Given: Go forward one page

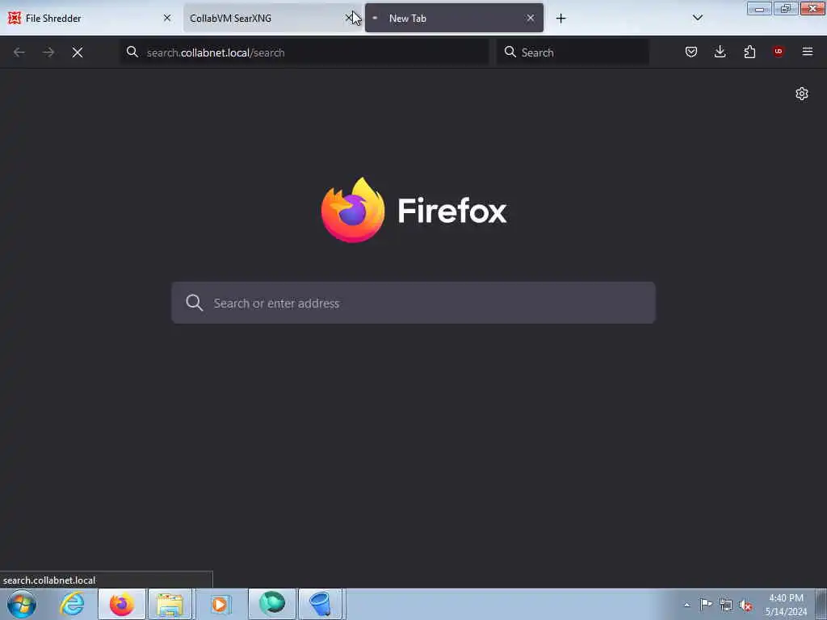Looking at the screenshot, I should 48,52.
